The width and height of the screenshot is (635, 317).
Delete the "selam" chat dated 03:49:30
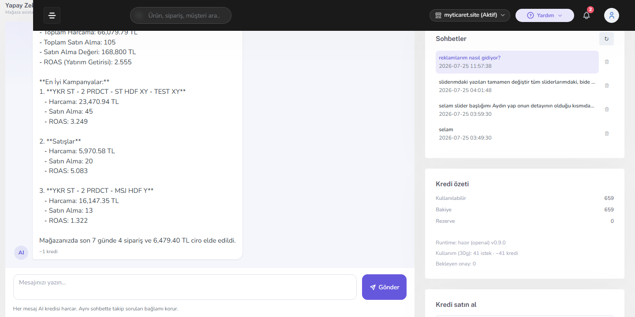607,133
